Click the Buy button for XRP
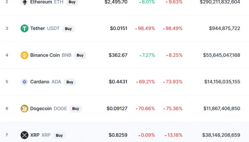The image size is (249, 142). (59, 135)
